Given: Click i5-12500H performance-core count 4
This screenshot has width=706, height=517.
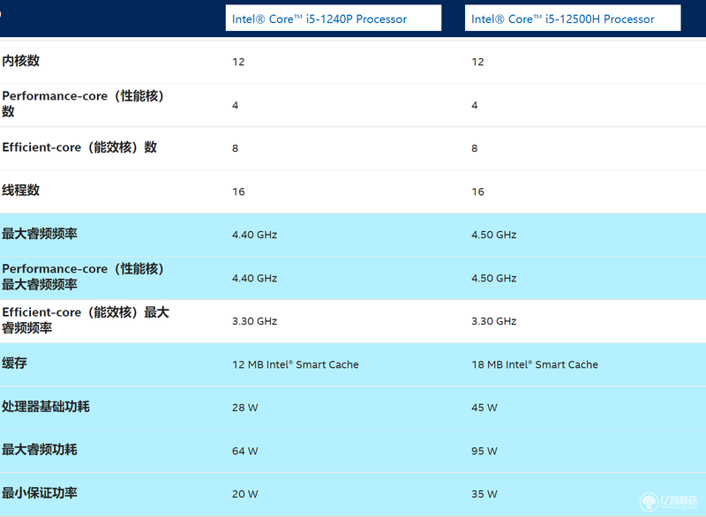Looking at the screenshot, I should click(475, 105).
